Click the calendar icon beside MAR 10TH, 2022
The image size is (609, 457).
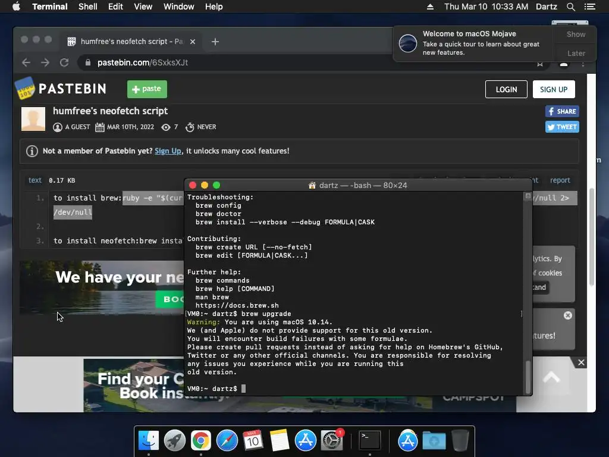click(100, 127)
